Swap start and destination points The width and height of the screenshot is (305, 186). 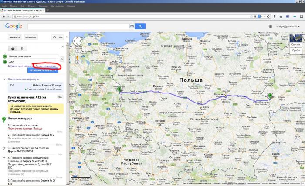pyautogui.click(x=61, y=59)
